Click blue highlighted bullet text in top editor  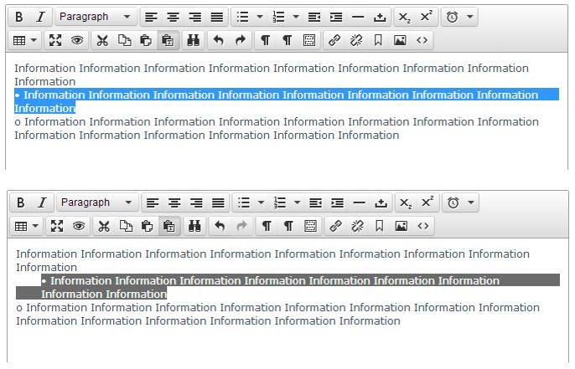click(287, 101)
